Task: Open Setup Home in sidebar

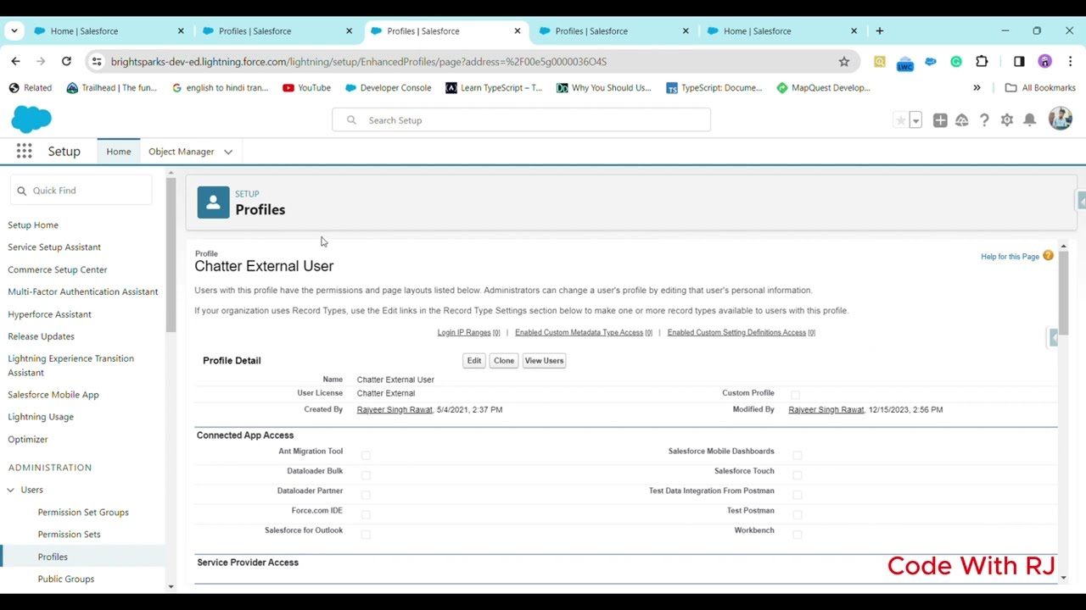Action: 33,225
